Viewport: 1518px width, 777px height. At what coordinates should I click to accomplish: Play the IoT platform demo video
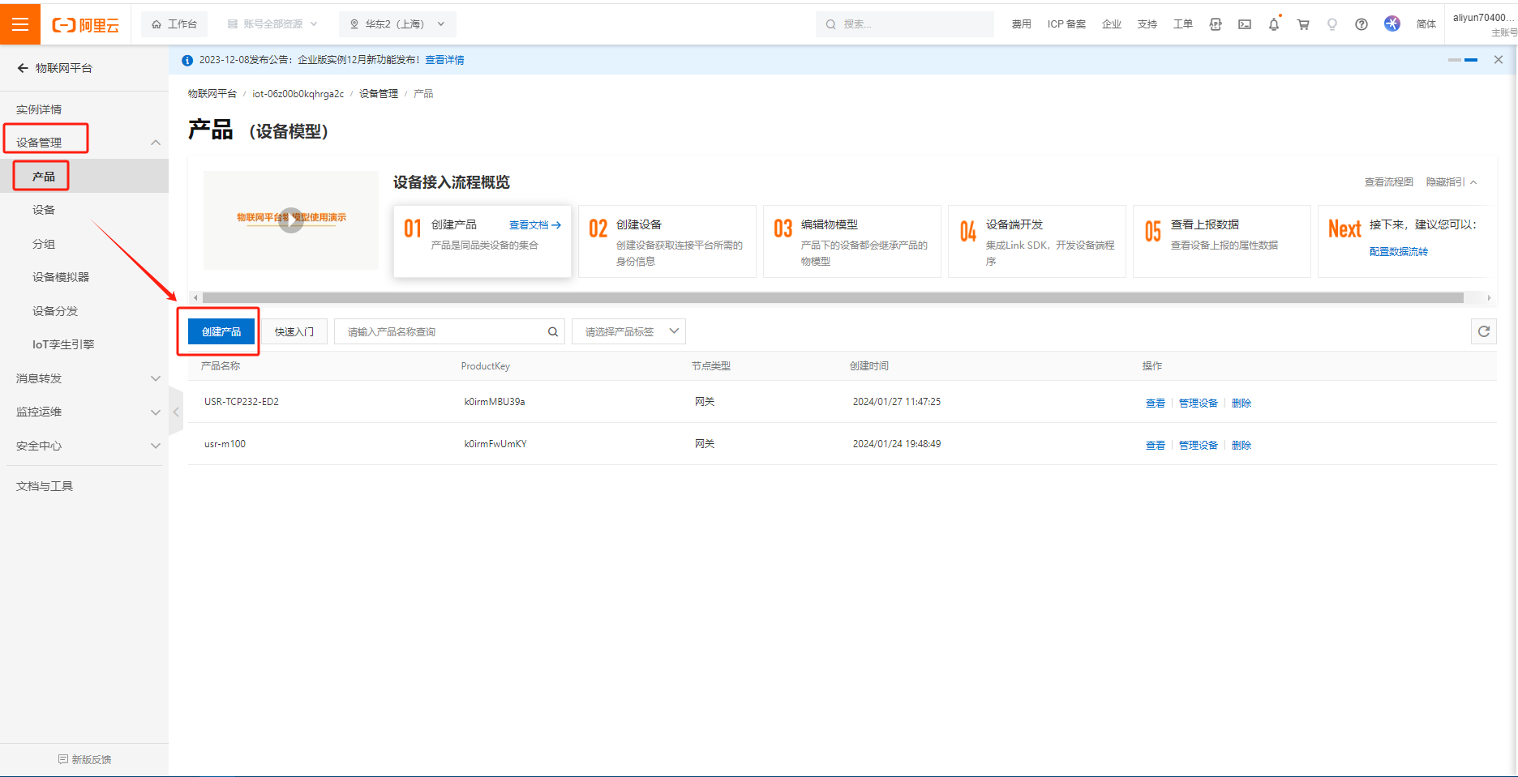[290, 220]
